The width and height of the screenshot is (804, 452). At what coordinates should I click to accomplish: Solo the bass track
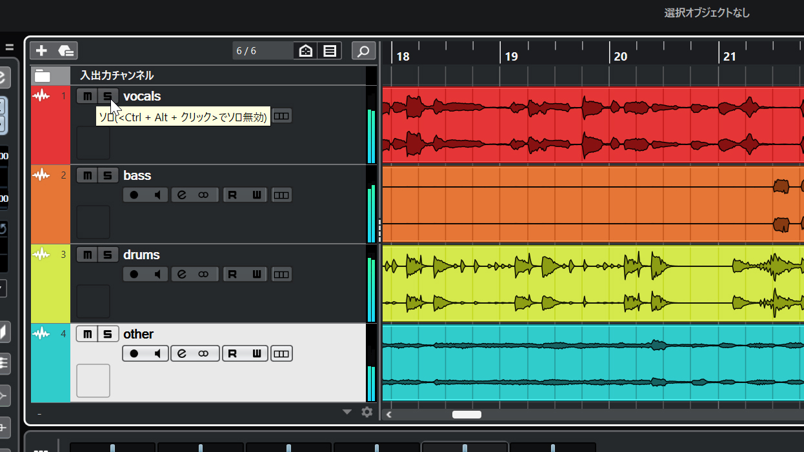click(x=108, y=175)
